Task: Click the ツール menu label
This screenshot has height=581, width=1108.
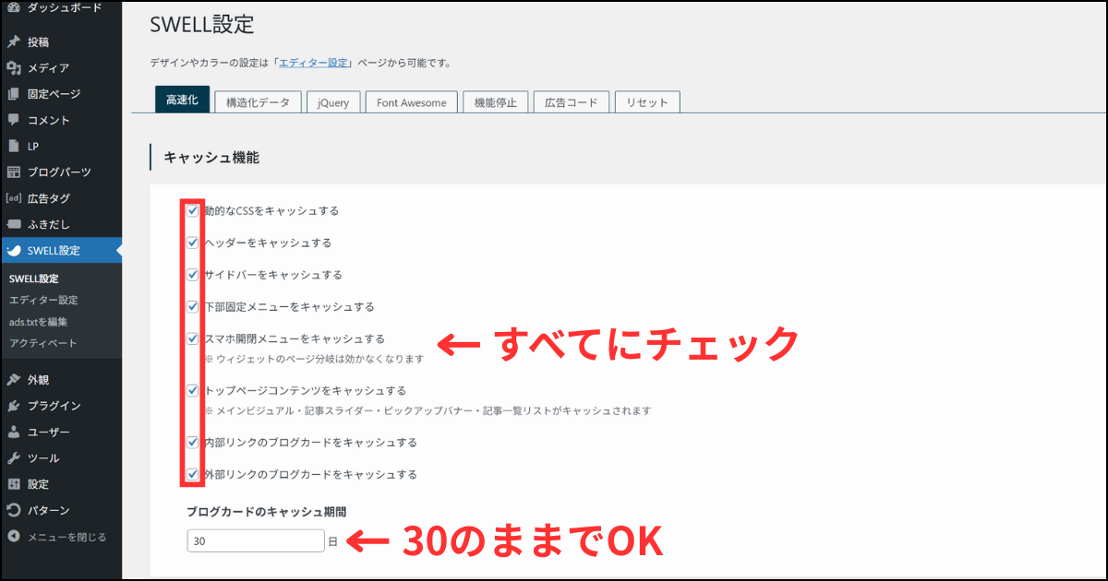Action: [x=43, y=457]
